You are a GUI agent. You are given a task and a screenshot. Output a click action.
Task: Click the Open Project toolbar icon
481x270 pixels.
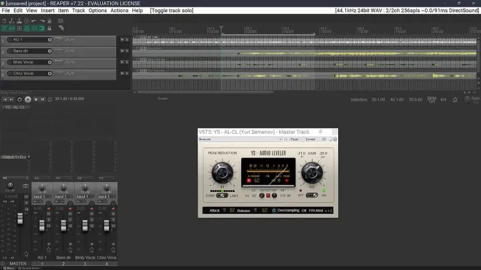pos(11,21)
